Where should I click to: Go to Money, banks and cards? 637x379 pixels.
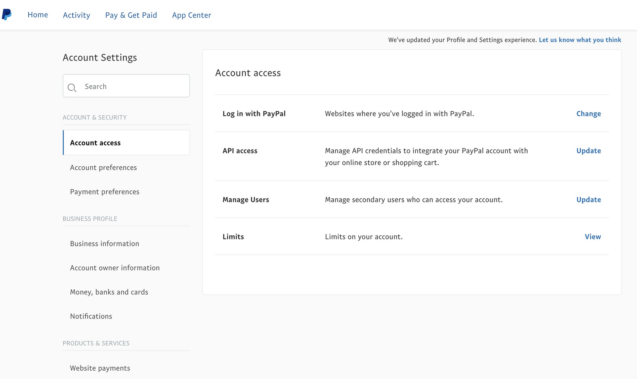point(109,292)
